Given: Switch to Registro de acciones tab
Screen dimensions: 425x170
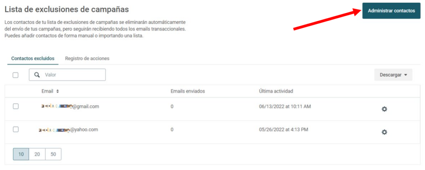Looking at the screenshot, I should (87, 58).
